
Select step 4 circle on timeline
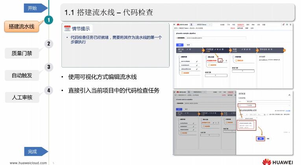[49, 90]
